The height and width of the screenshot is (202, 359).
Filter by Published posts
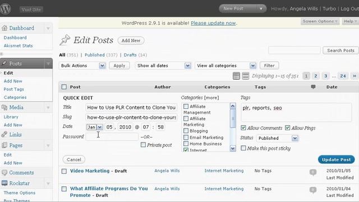[95, 55]
